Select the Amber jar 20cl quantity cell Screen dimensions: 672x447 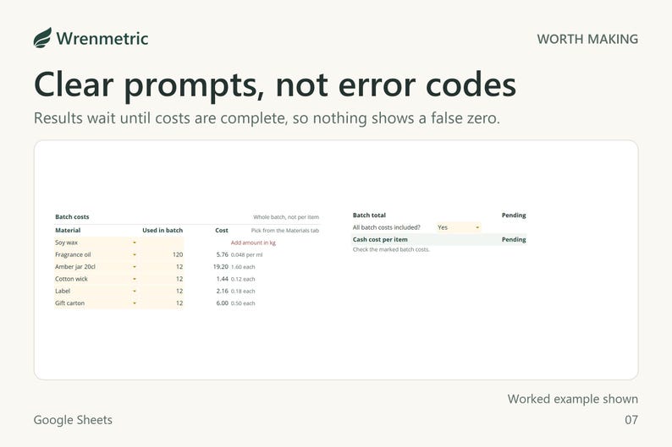[x=162, y=267]
